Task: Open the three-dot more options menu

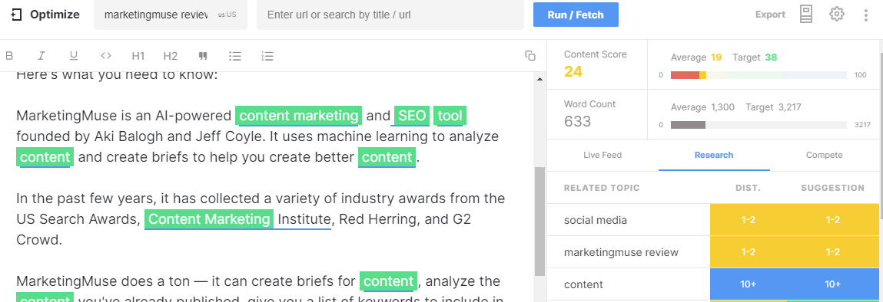Action: click(866, 15)
